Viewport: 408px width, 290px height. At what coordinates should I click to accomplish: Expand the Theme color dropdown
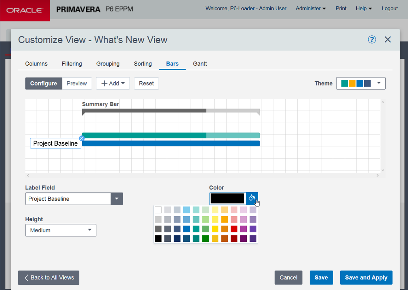coord(360,84)
